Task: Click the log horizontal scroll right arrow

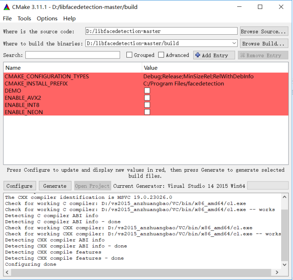Action: click(277, 272)
